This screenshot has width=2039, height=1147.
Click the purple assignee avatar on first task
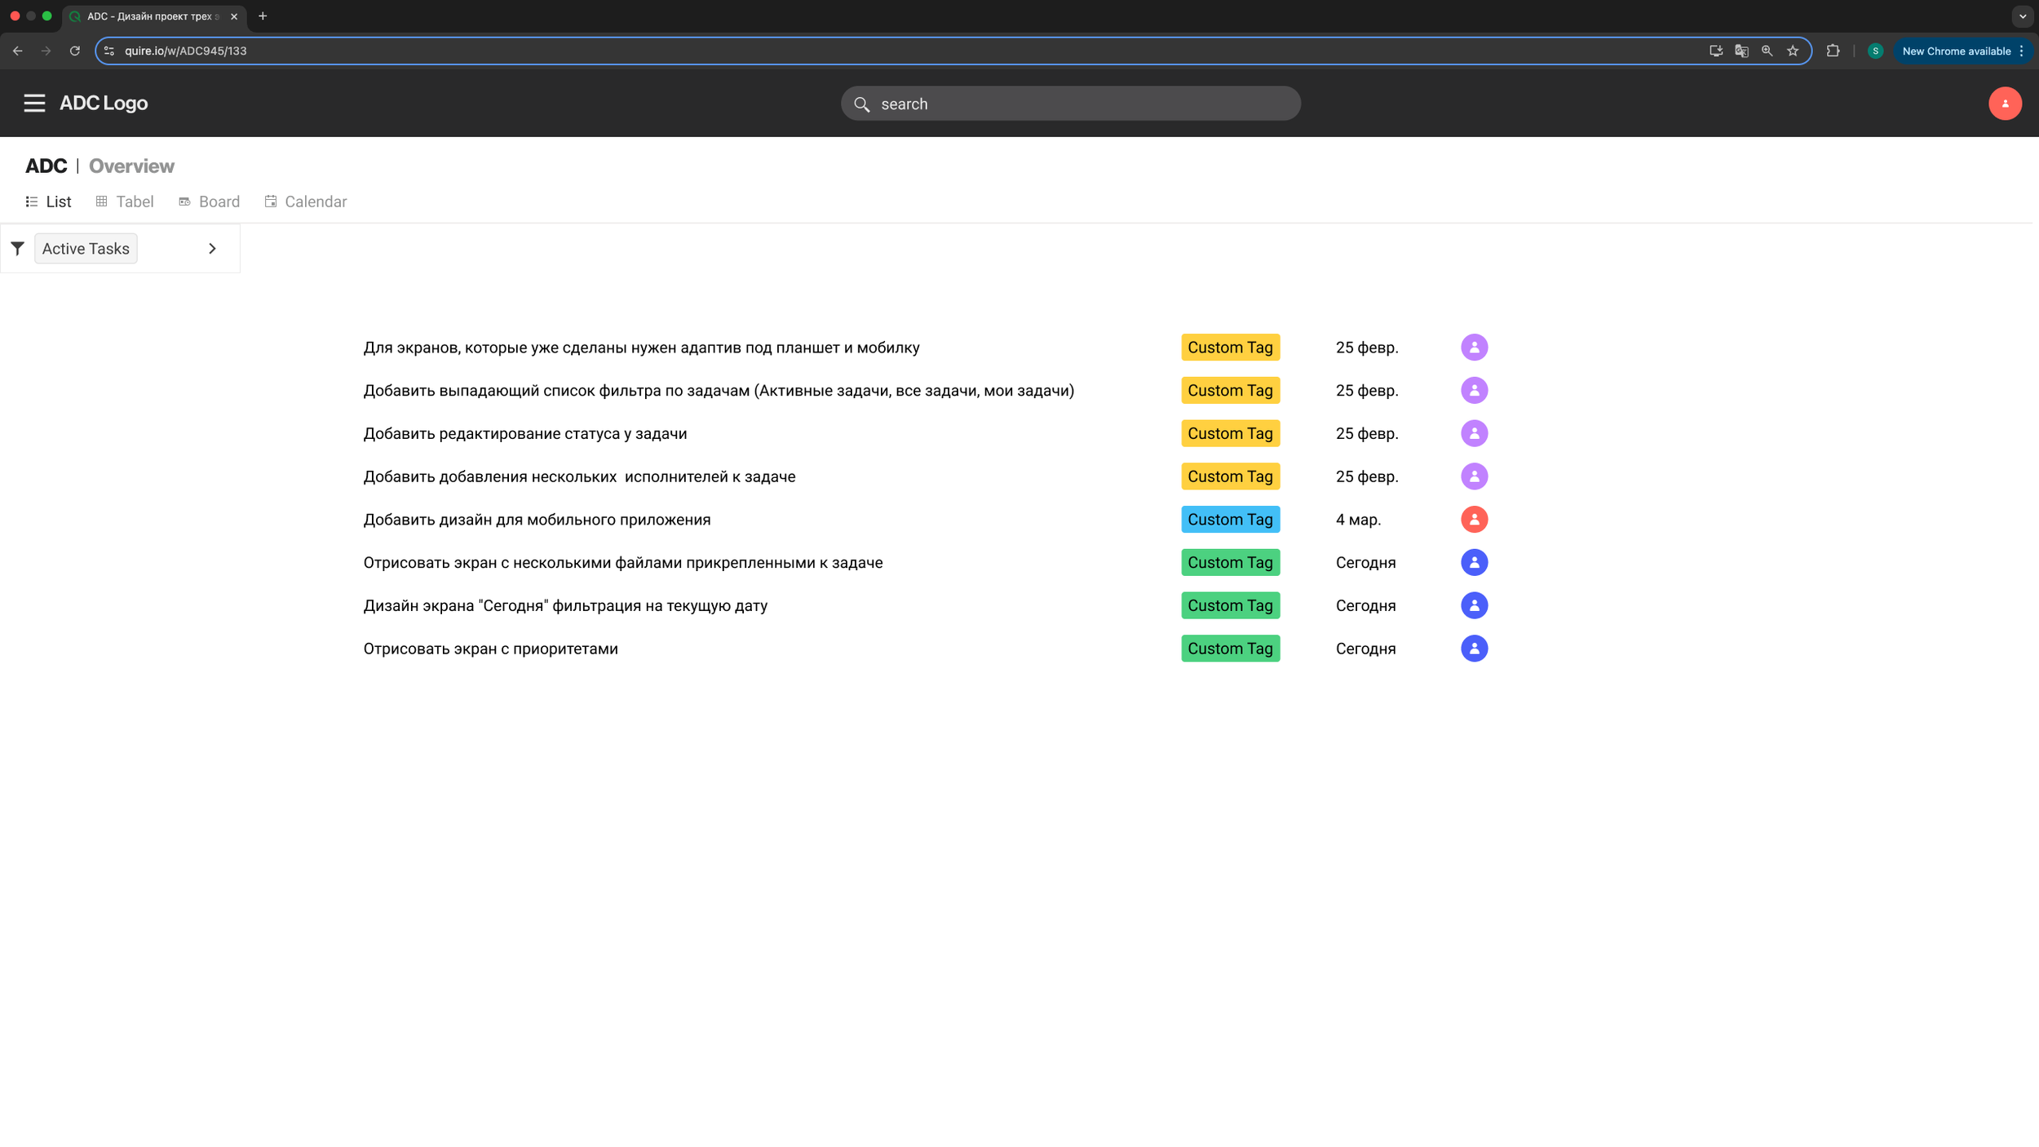1474,348
